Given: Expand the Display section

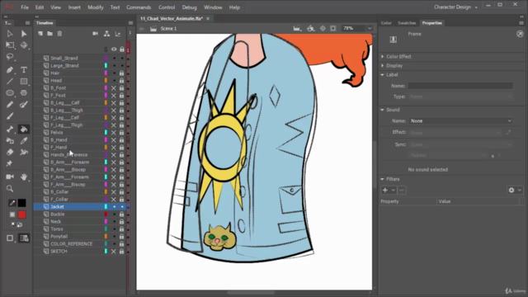Looking at the screenshot, I should 383,66.
